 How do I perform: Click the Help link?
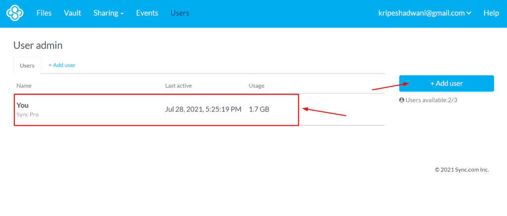(x=491, y=13)
